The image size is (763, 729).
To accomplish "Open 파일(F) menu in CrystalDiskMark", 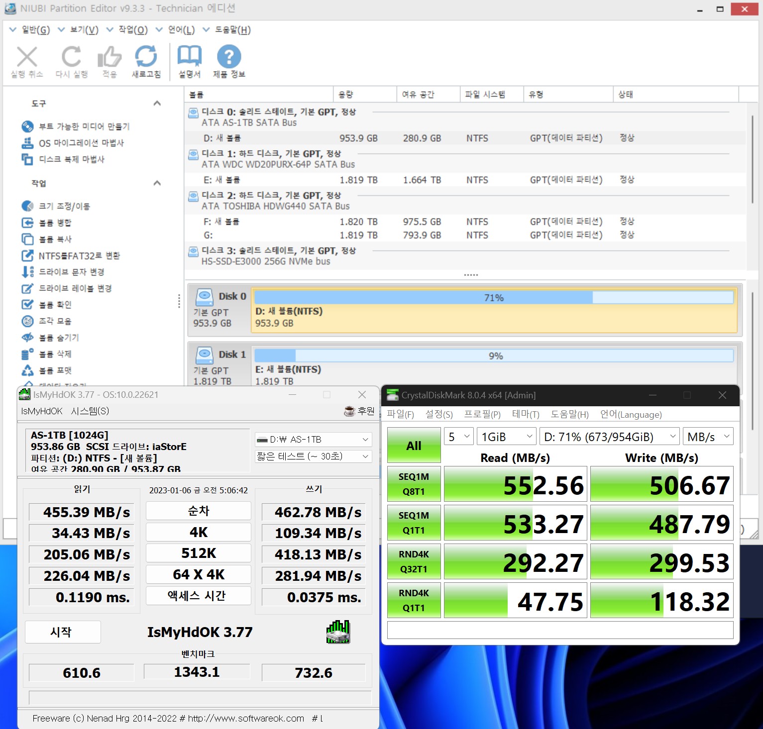I will 400,414.
